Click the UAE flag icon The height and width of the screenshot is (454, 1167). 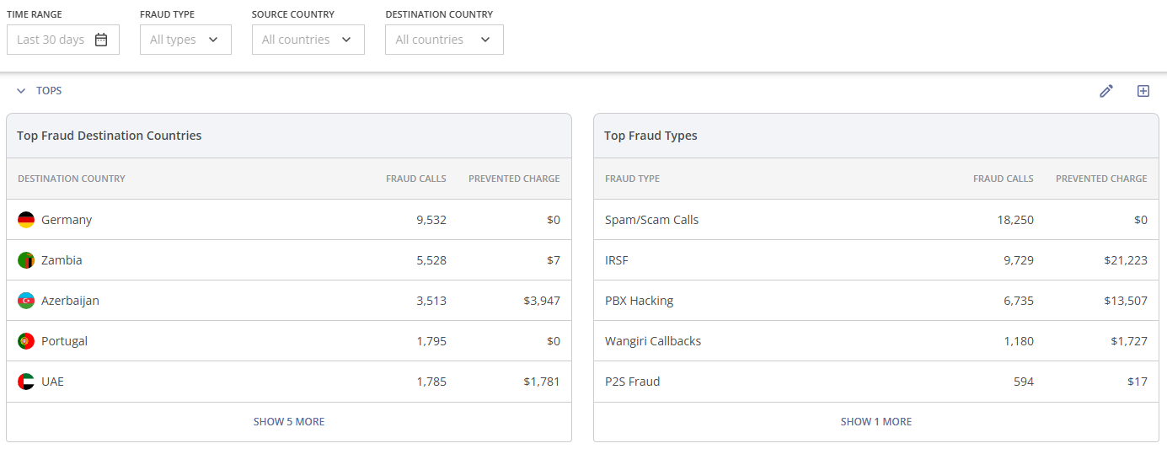click(x=26, y=382)
